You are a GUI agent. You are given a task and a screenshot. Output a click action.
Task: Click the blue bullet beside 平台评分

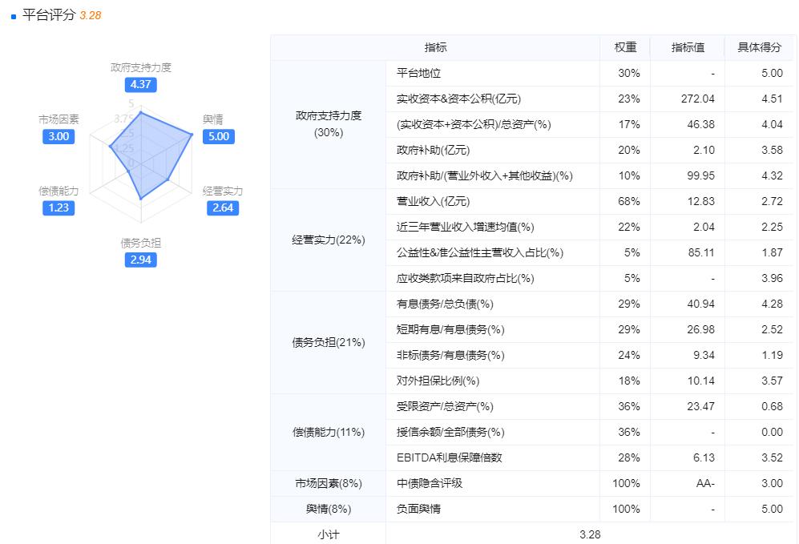14,17
